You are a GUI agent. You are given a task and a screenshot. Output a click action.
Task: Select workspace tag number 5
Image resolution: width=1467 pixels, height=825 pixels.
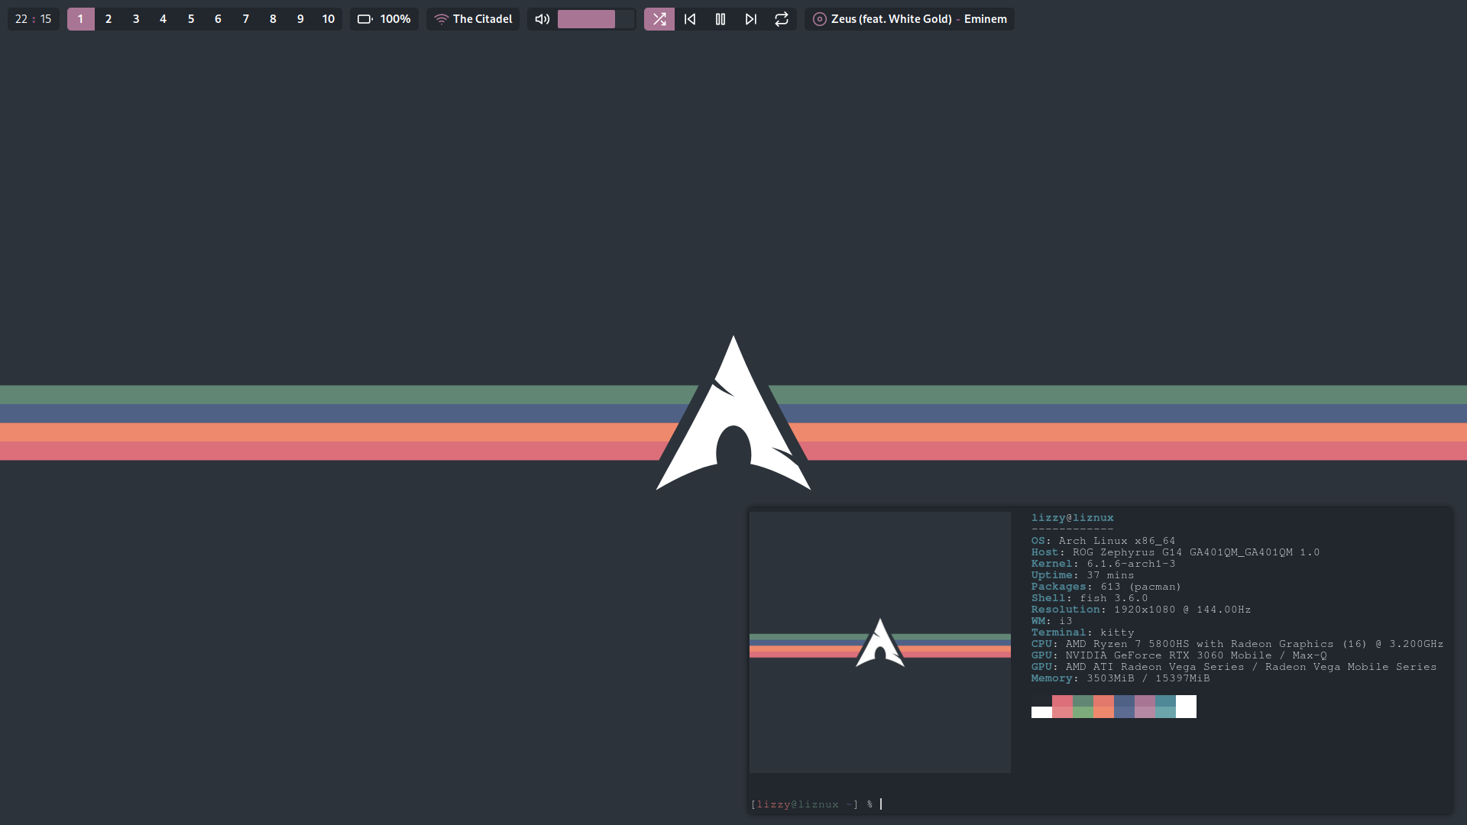(x=189, y=18)
